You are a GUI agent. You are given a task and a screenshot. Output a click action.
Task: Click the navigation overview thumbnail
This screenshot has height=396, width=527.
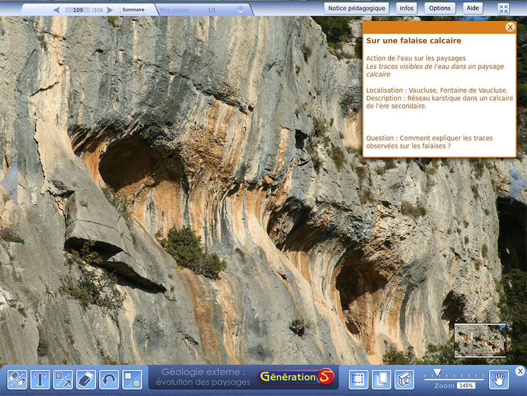(480, 340)
